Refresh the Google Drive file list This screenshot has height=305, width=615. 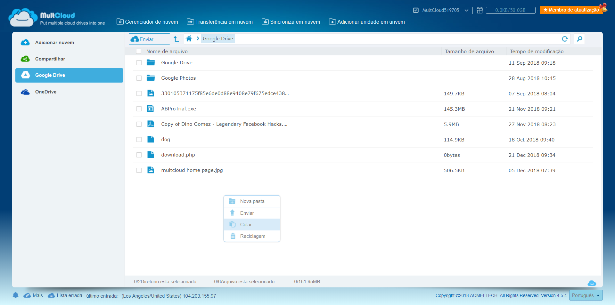click(565, 39)
